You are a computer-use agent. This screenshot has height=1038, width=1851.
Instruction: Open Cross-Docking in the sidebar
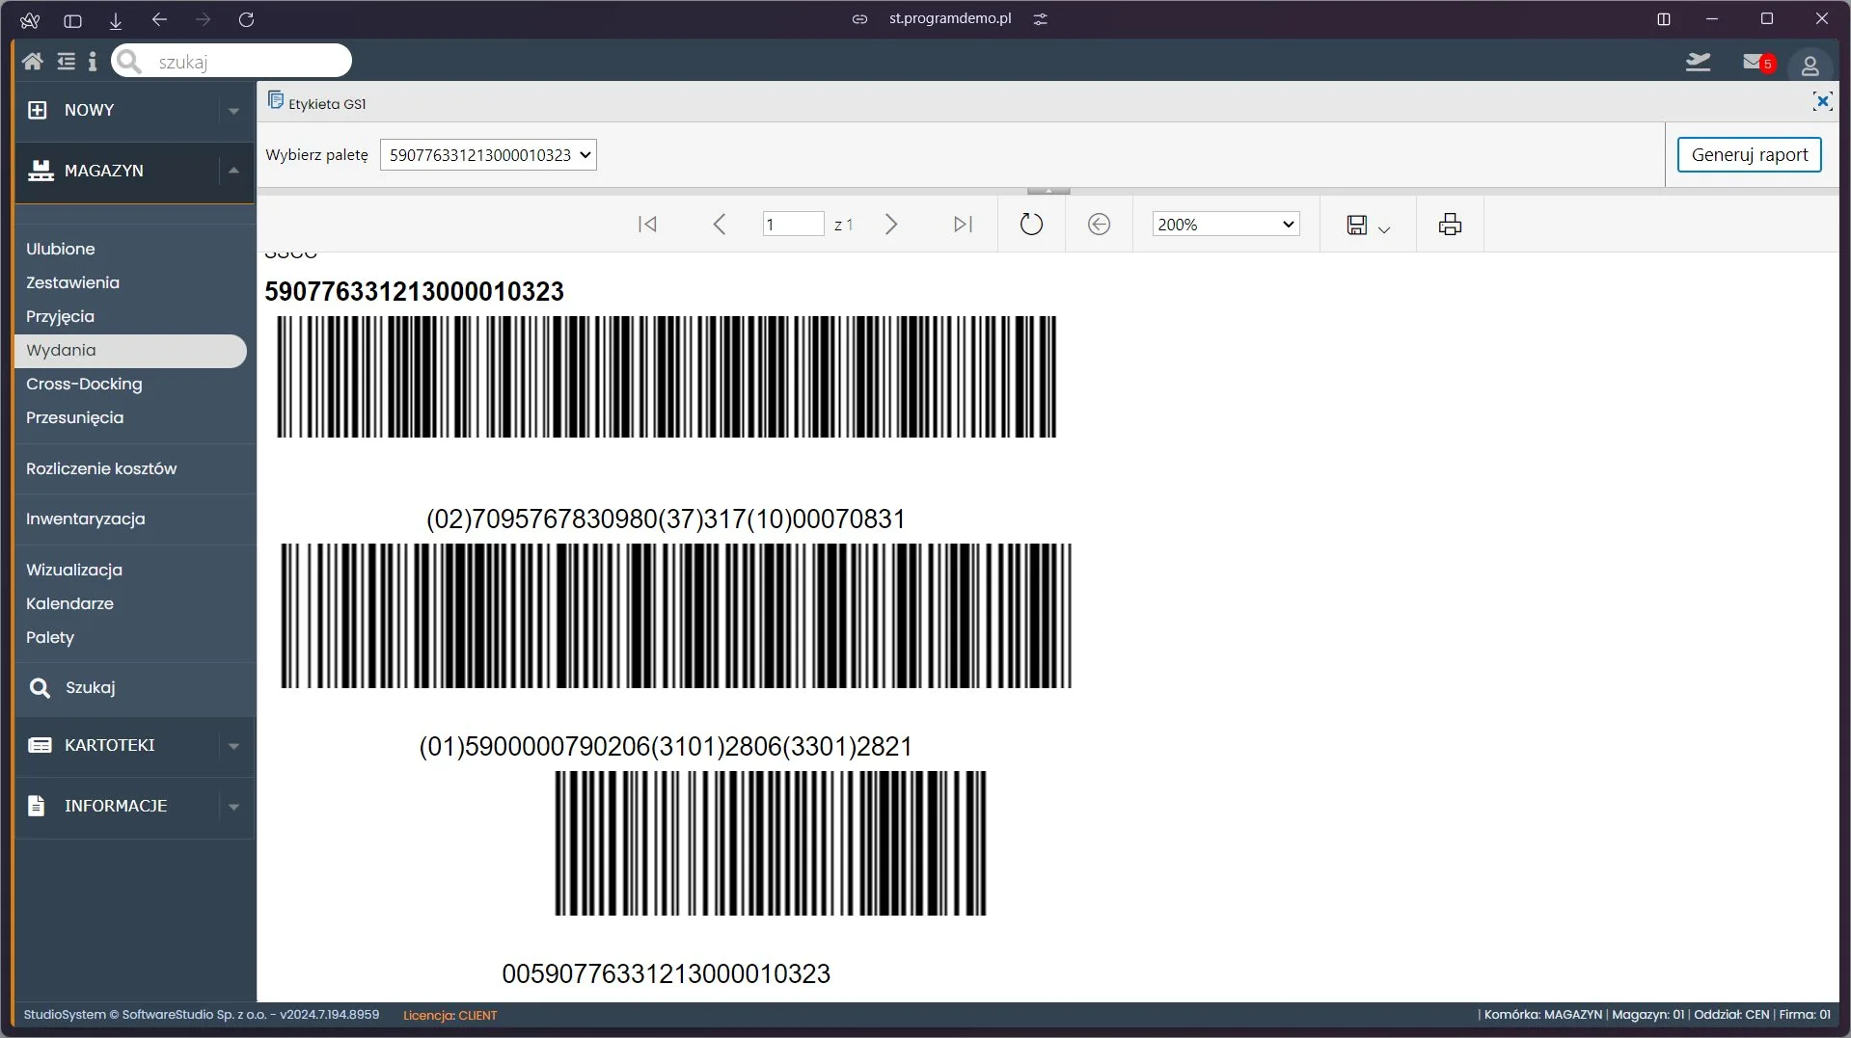click(84, 384)
